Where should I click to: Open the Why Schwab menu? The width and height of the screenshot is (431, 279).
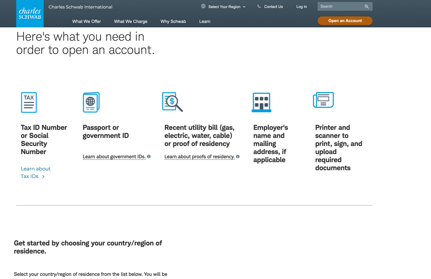click(x=173, y=21)
